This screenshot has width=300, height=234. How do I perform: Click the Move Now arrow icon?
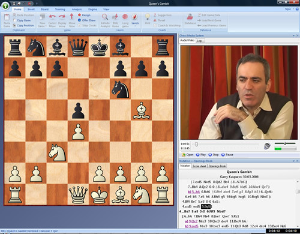71,17
